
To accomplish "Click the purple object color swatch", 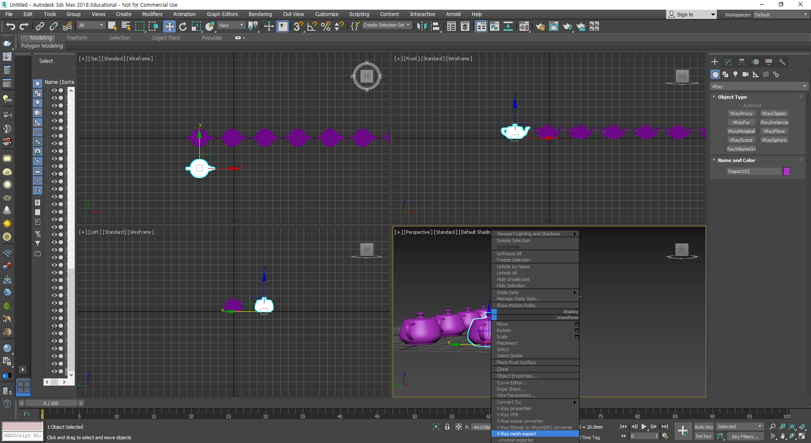I will (x=787, y=171).
